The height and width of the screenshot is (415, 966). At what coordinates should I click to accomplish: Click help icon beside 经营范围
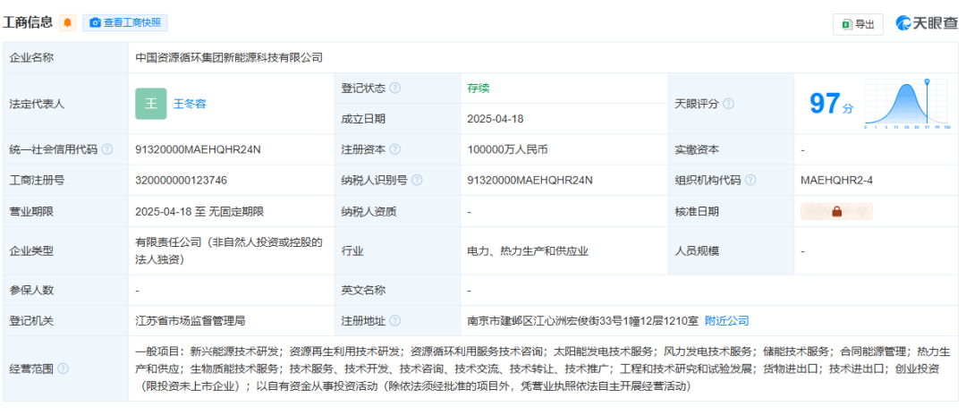coord(63,368)
